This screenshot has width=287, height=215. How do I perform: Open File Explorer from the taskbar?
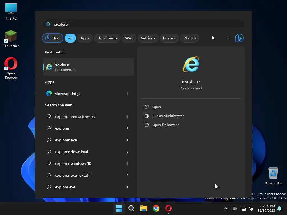point(144,208)
